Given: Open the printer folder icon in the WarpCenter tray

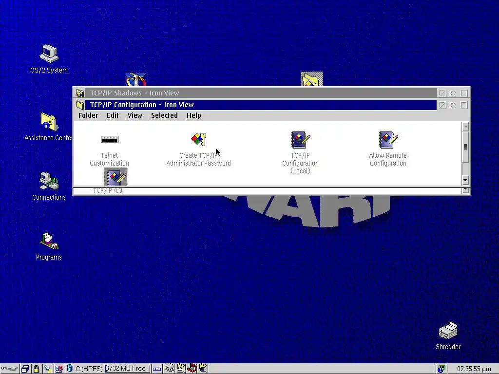Looking at the screenshot, I should (x=181, y=368).
